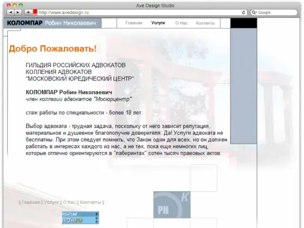Follow the footer О Нас link
This screenshot has width=304, height=228.
(69, 202)
